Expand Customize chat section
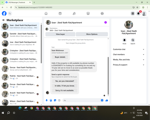The width and height of the screenshot is (150, 120). coord(129,49)
